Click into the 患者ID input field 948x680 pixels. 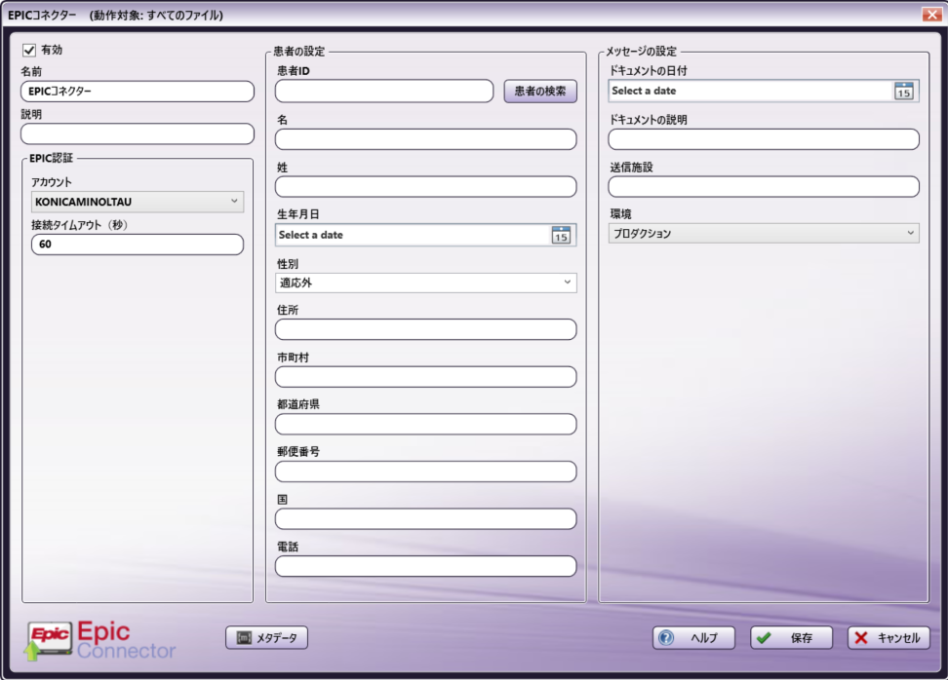point(384,92)
